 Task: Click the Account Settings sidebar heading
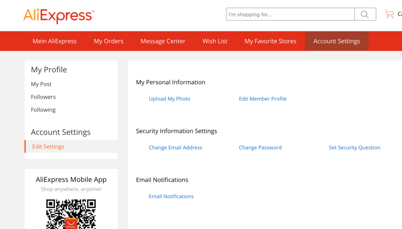click(61, 132)
